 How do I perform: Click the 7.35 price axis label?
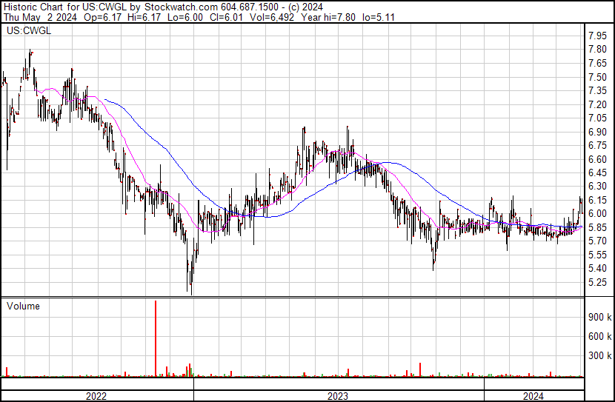[598, 90]
